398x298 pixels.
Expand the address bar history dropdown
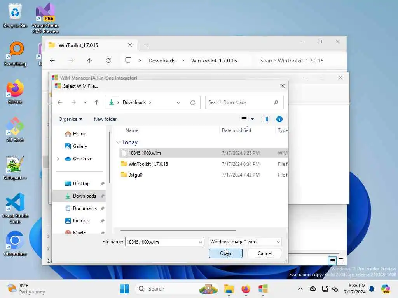[x=178, y=102]
